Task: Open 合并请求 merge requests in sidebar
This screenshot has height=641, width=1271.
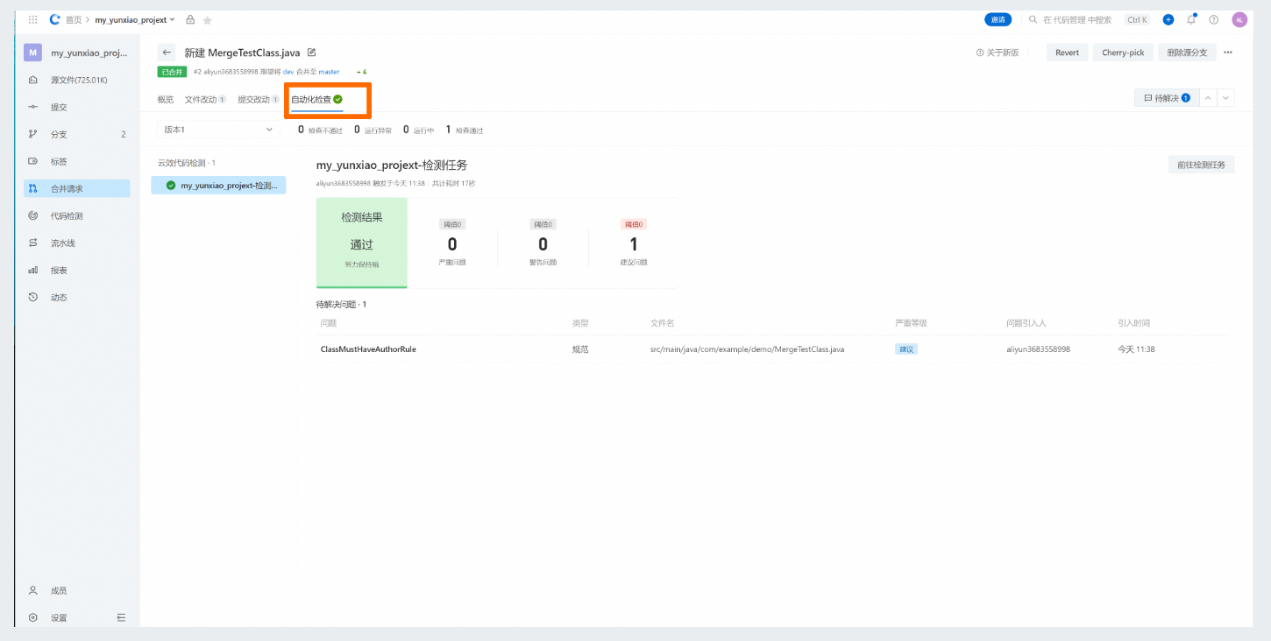Action: coord(77,188)
